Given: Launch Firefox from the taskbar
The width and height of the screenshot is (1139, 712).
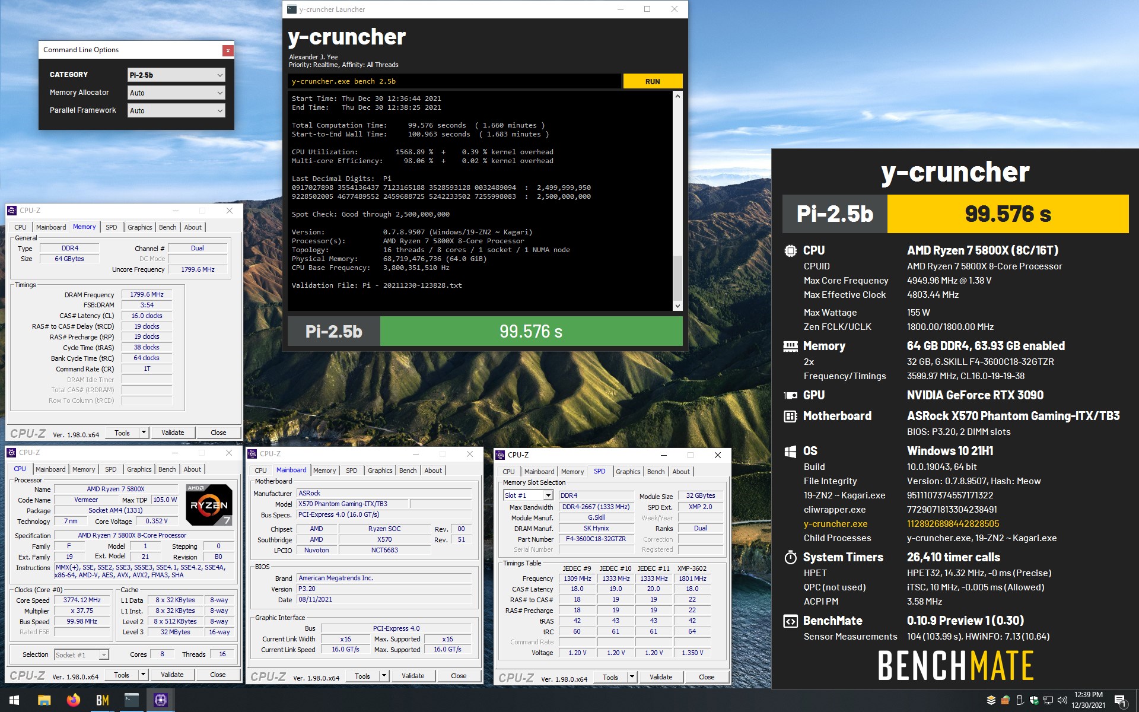Looking at the screenshot, I should [x=73, y=700].
